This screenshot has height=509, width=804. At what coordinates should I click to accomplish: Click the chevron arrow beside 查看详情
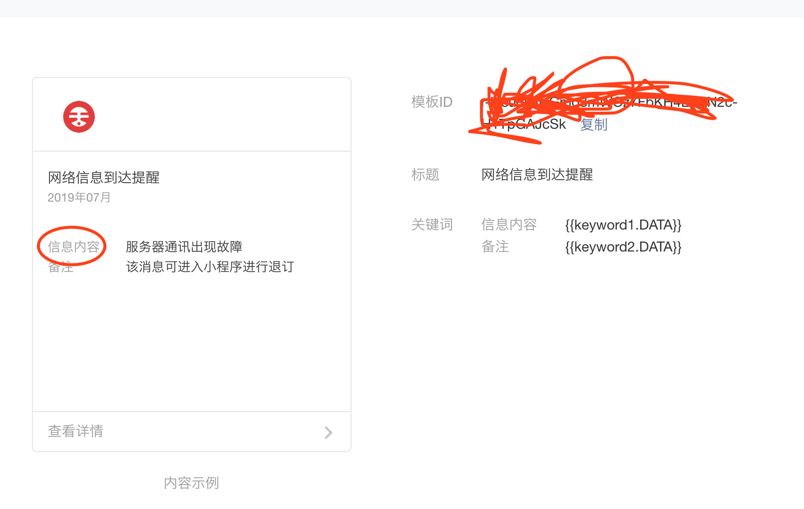point(328,432)
